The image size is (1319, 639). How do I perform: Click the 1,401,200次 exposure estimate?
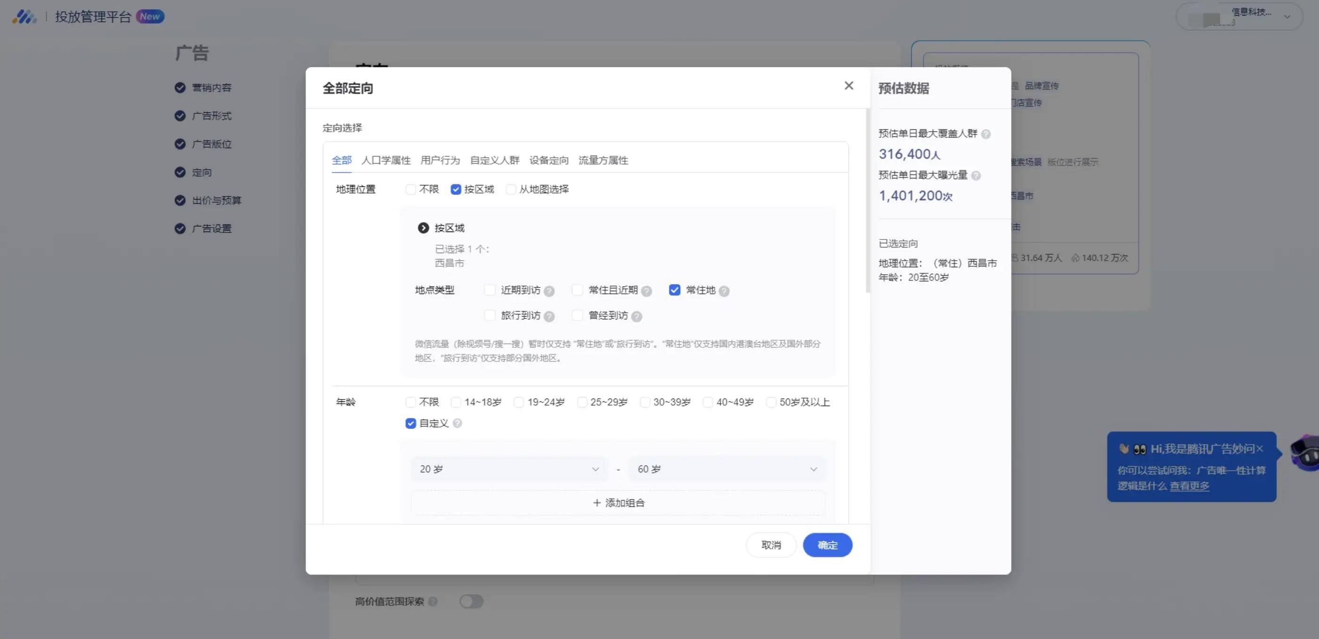[915, 196]
